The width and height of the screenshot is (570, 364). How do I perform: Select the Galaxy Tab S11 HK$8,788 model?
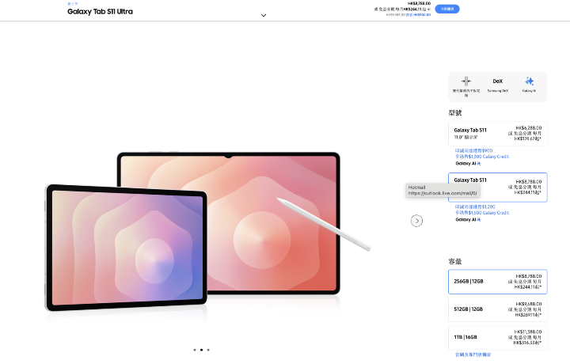pyautogui.click(x=497, y=187)
